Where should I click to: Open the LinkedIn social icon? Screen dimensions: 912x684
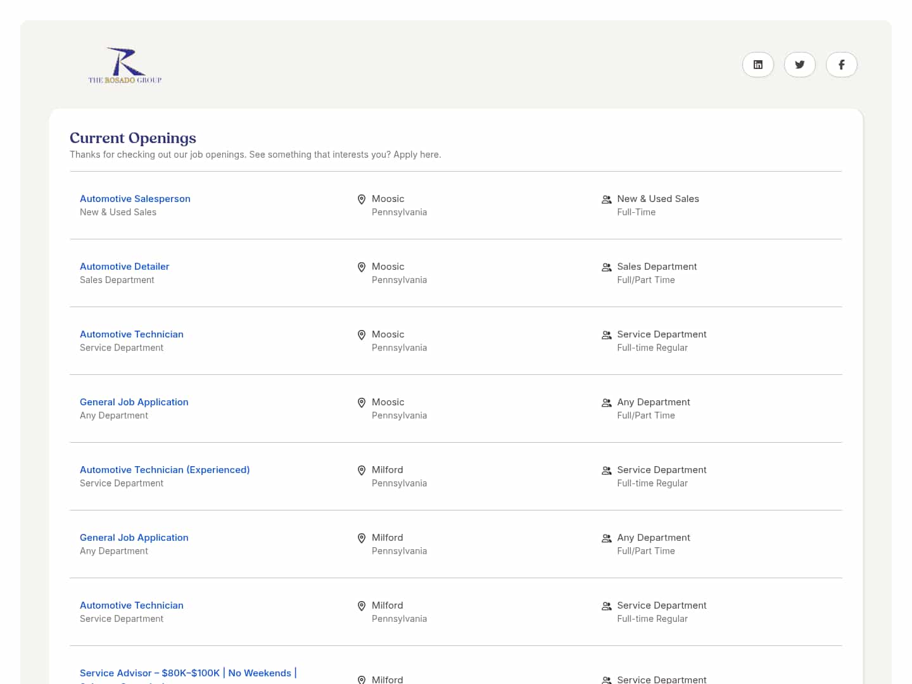[x=757, y=65]
